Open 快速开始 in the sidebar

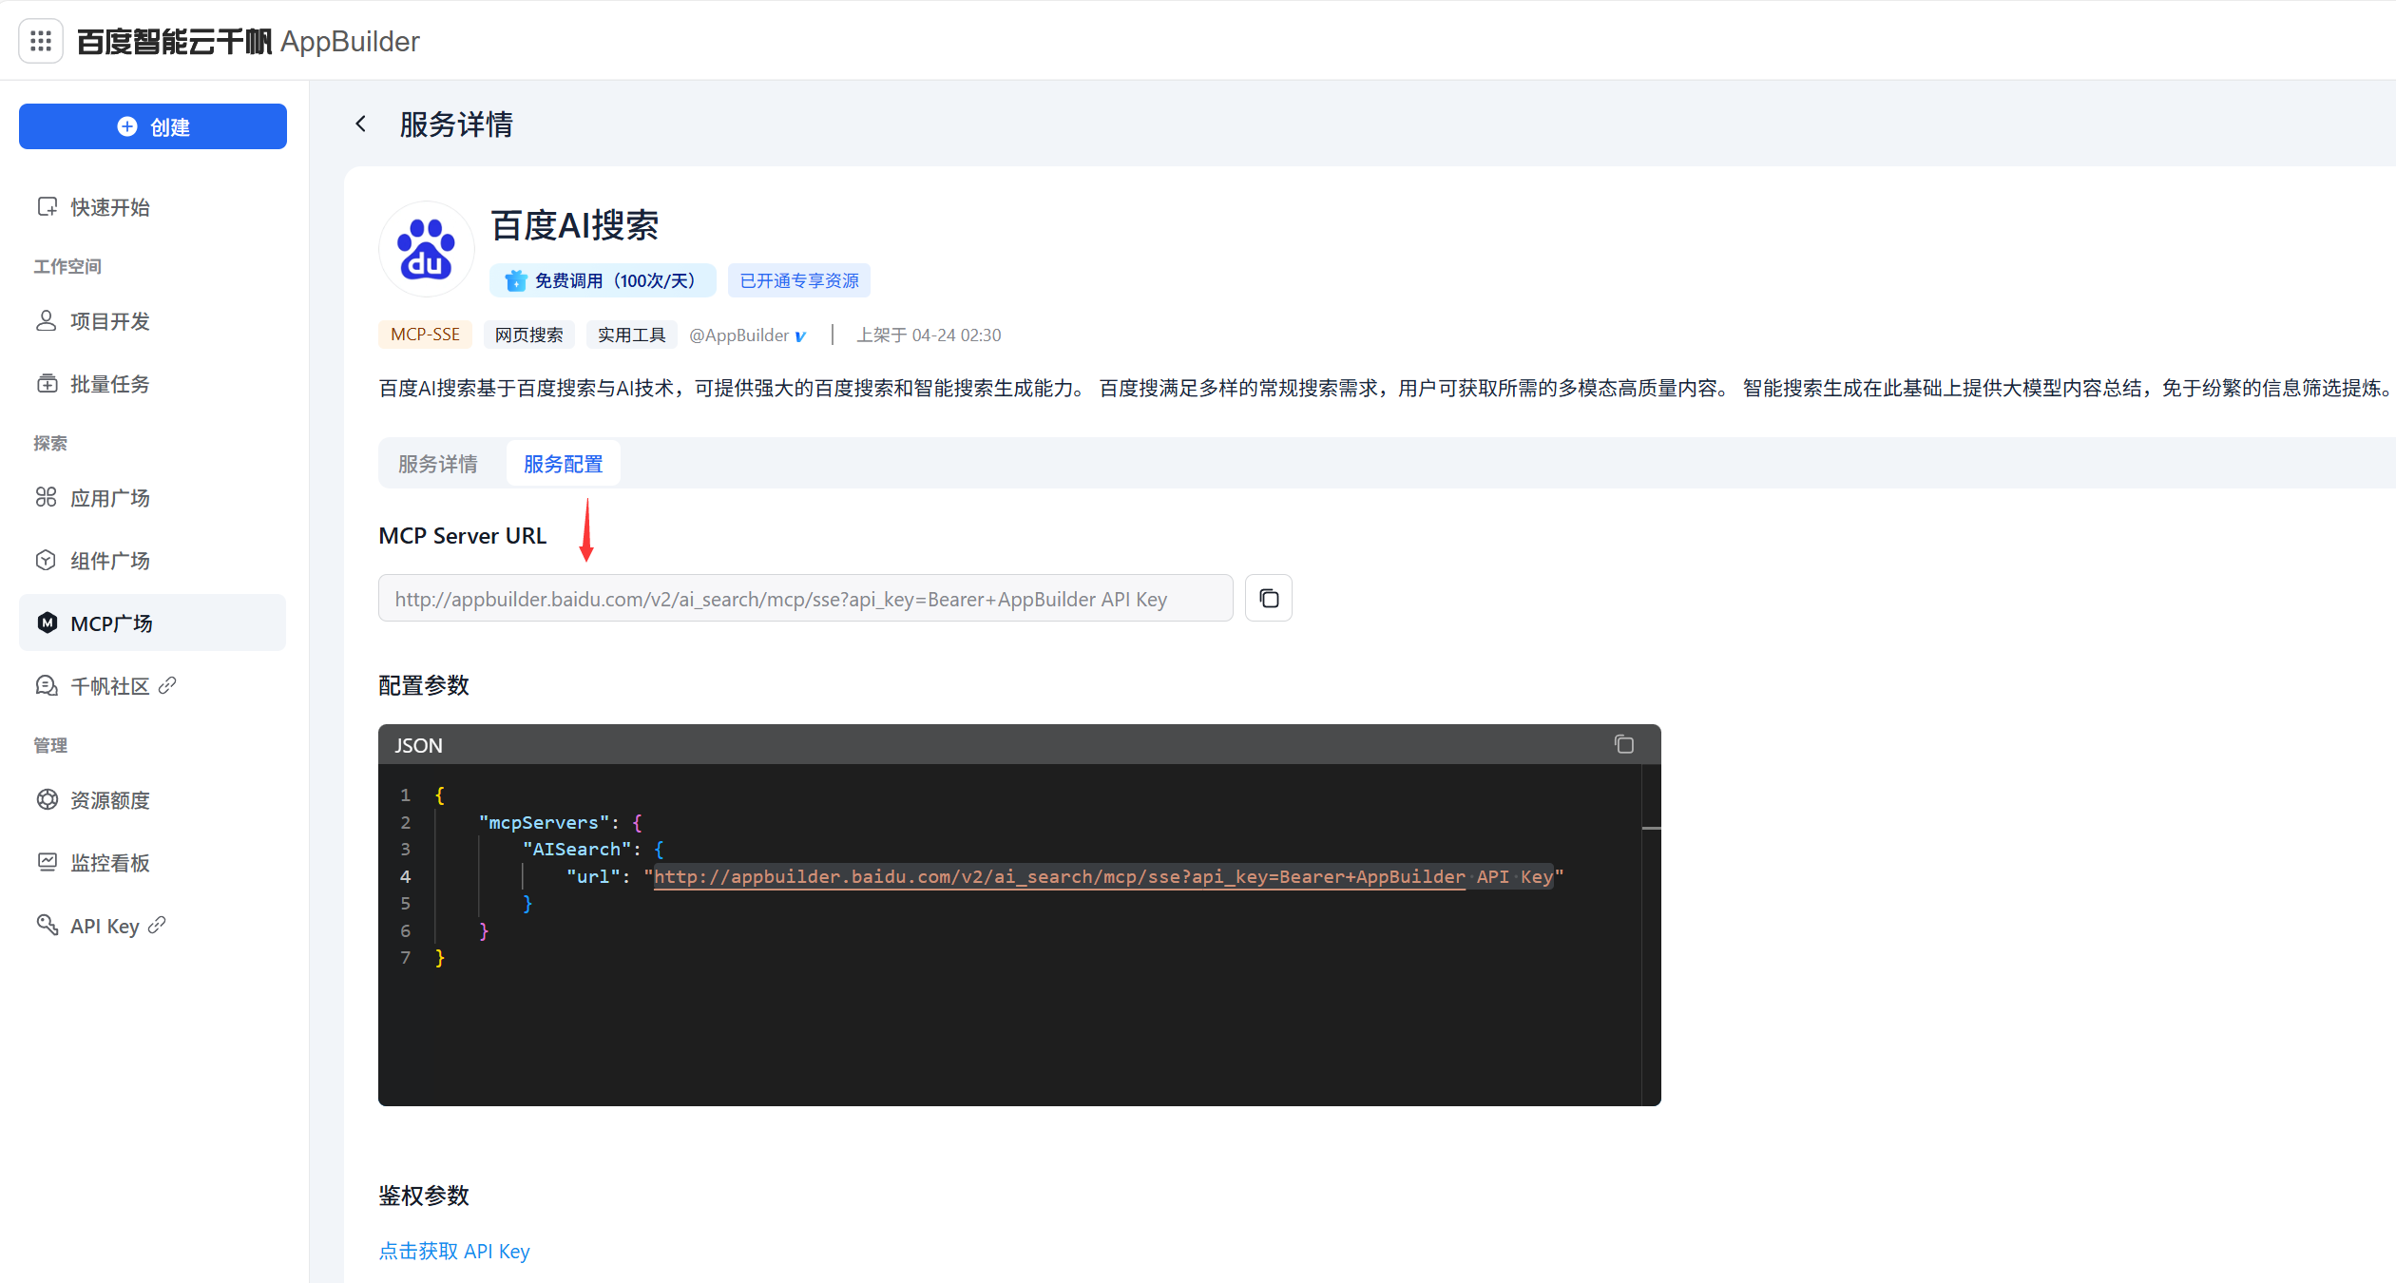[x=109, y=207]
